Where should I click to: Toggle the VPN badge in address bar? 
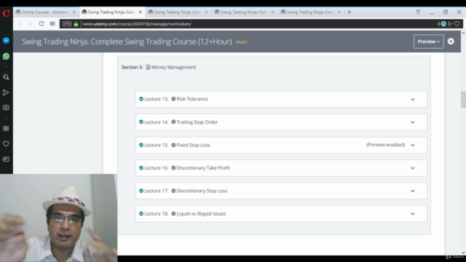[67, 24]
